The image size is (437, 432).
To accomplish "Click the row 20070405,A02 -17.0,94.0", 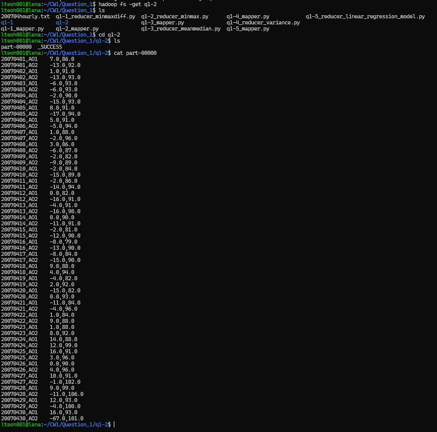I will click(41, 114).
